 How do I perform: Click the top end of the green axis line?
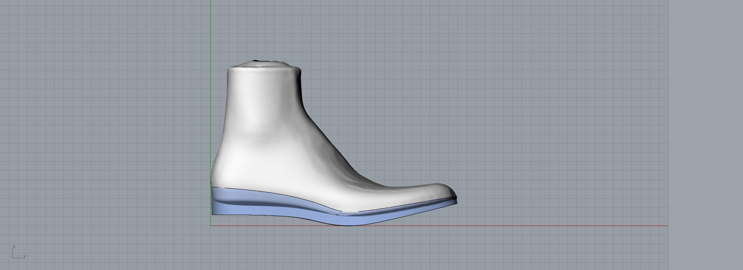click(x=211, y=1)
